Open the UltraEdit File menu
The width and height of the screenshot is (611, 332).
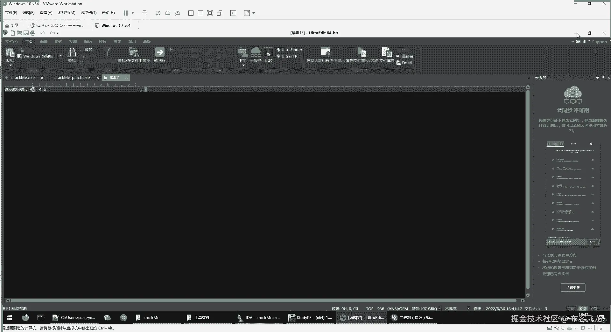[11, 42]
